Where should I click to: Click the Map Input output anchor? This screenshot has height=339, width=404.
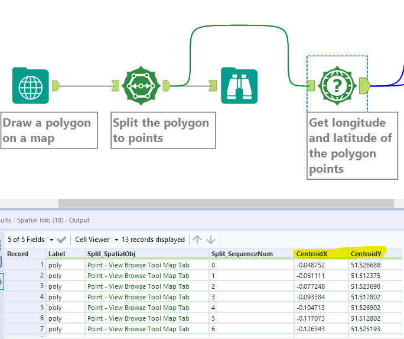click(56, 86)
